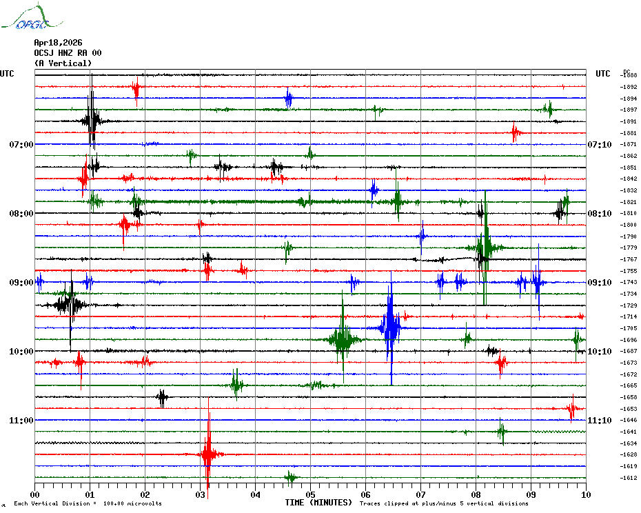Click the DC offset value -1665
The height and width of the screenshot is (513, 641).
coord(629,385)
